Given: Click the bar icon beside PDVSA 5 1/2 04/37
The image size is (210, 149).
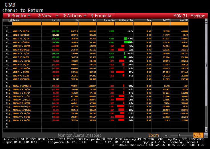Looking at the screenshot, I should [x=9, y=121].
